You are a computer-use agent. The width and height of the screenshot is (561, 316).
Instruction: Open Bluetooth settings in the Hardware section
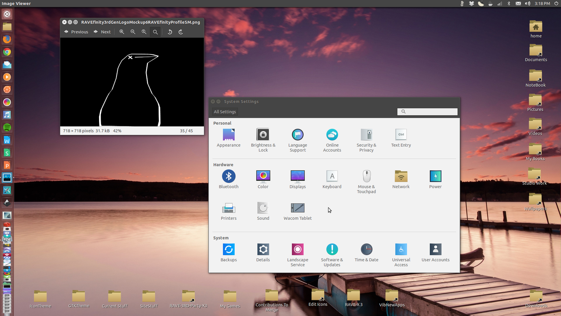pos(229,177)
